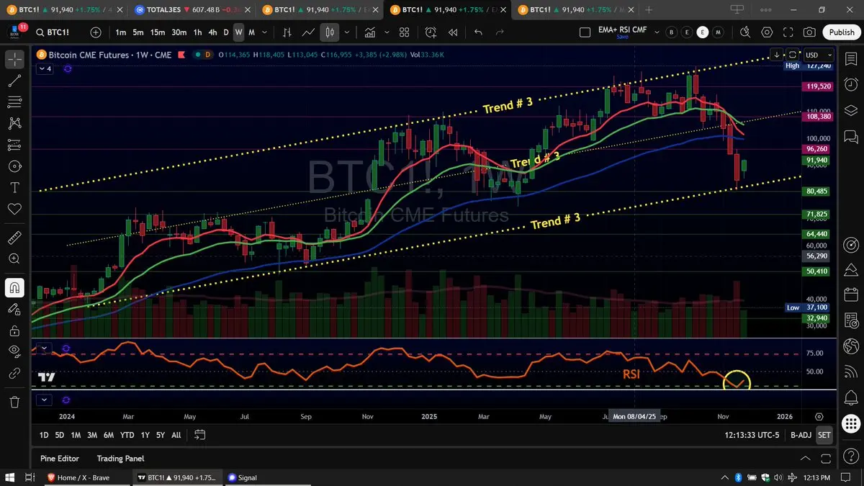864x486 pixels.
Task: Expand the indicator legend showing 4
Action: [45, 68]
